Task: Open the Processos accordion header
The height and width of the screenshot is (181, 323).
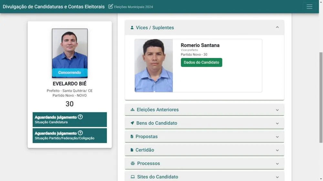Action: (x=204, y=164)
